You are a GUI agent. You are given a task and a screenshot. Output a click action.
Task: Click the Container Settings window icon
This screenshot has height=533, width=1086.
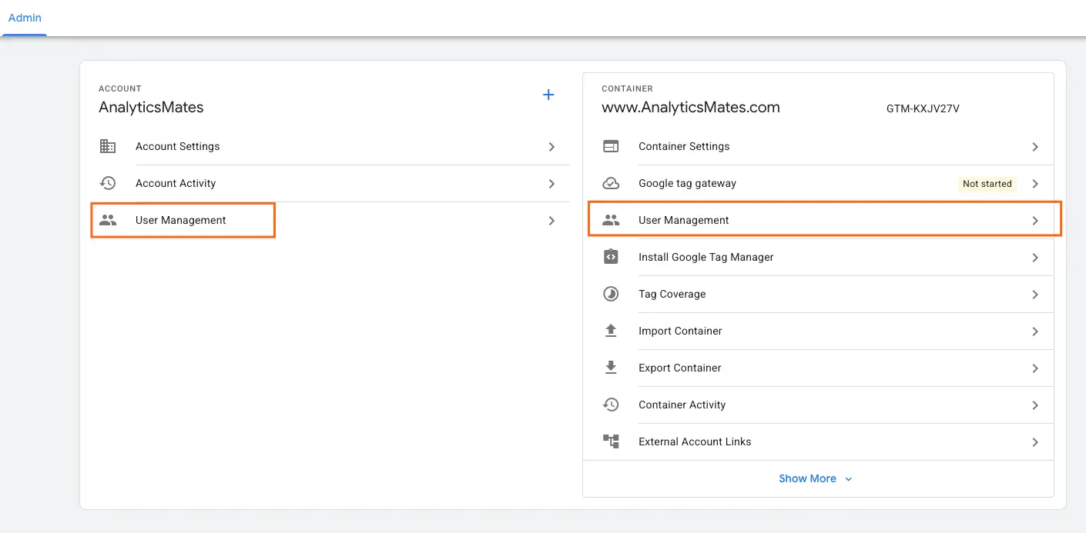(611, 146)
